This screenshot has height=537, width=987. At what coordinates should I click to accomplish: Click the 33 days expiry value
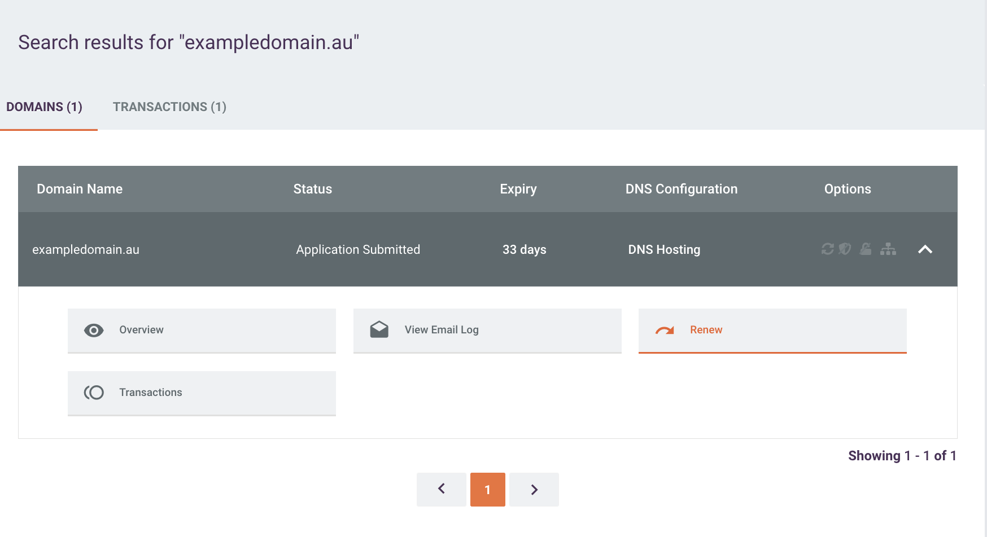pyautogui.click(x=525, y=249)
